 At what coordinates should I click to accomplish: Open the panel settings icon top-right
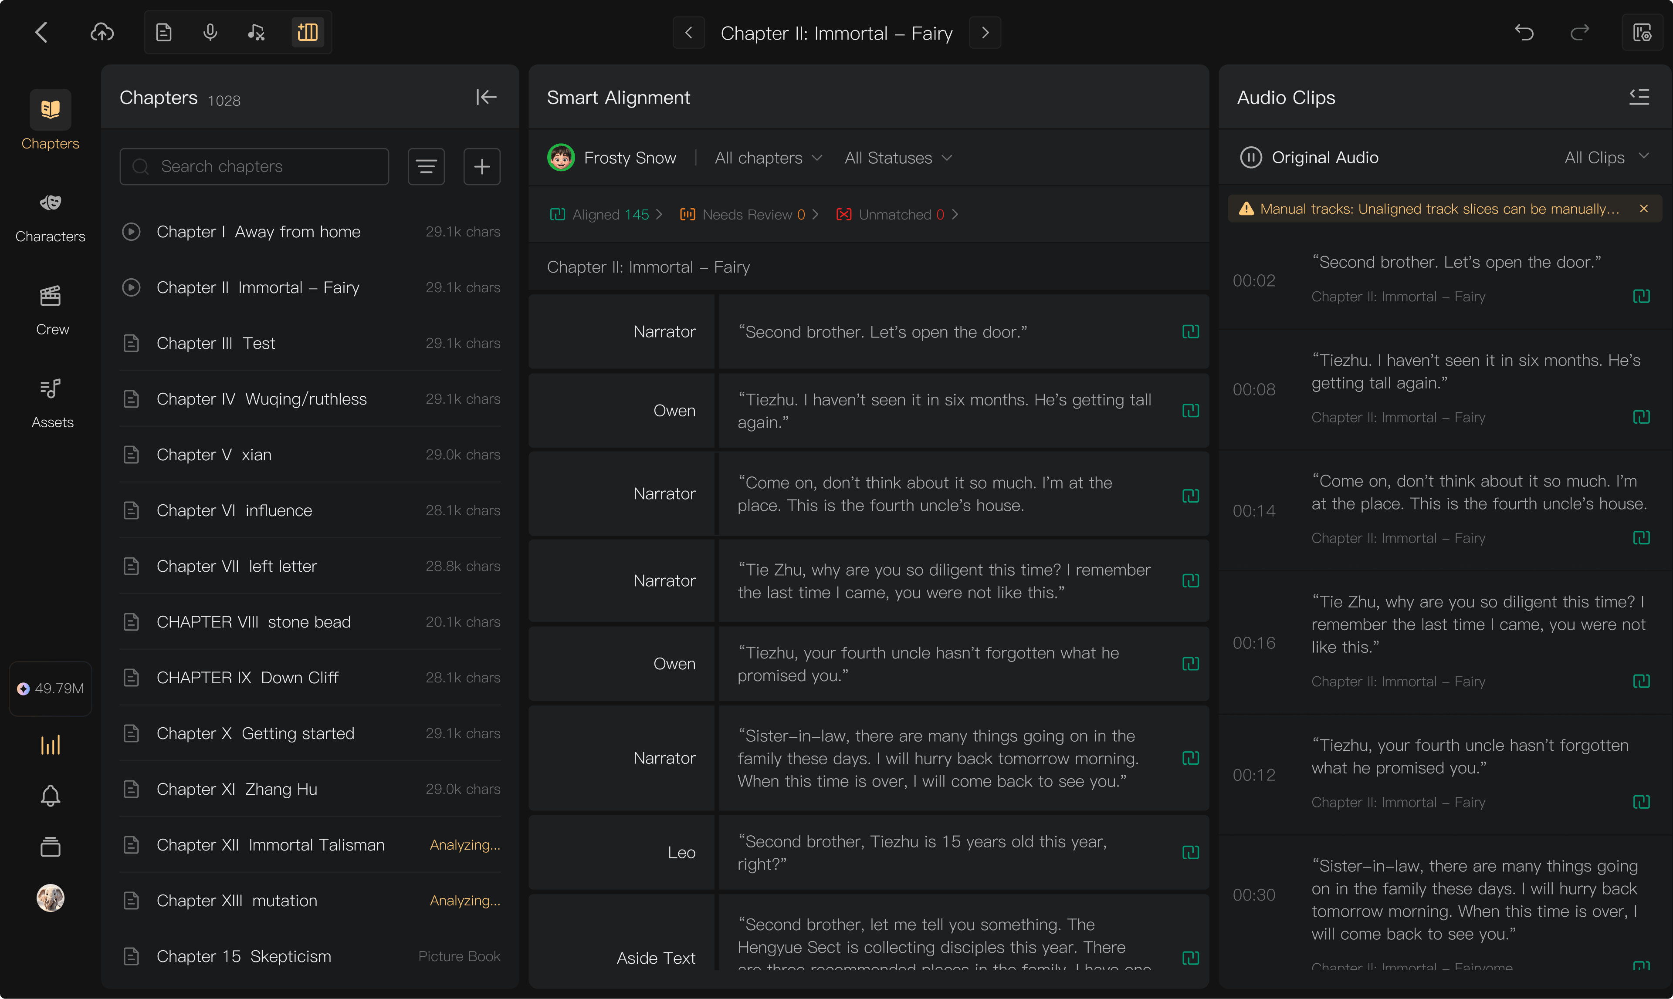point(1642,32)
